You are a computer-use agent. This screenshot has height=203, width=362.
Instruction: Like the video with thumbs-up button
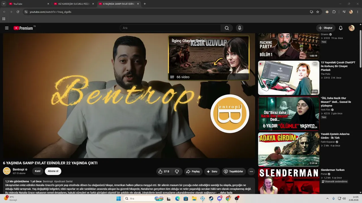[164, 171]
